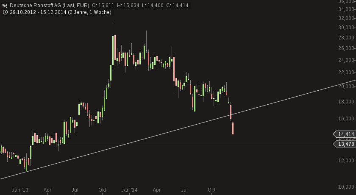356x195 pixels.
Task: Click the horizontal line price tag 13,478
Action: click(345, 144)
